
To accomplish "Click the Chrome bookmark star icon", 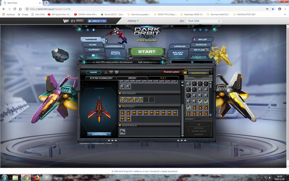I will (x=273, y=9).
